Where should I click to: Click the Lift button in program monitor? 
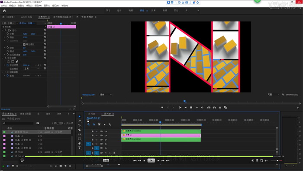click(209, 108)
